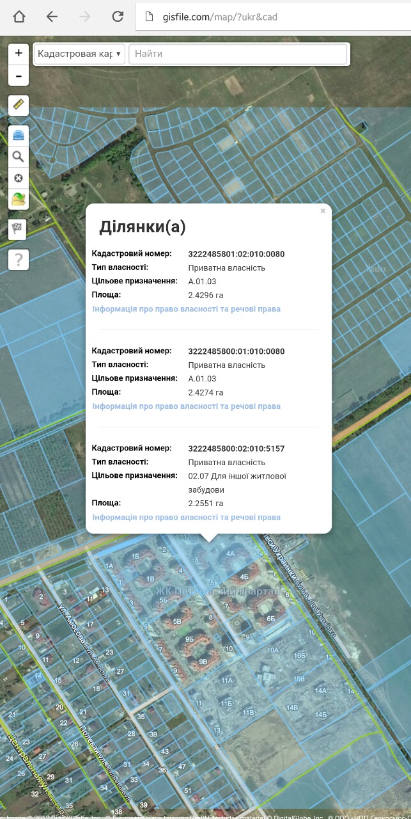Click the magnifying glass search tool
The width and height of the screenshot is (411, 819).
18,157
